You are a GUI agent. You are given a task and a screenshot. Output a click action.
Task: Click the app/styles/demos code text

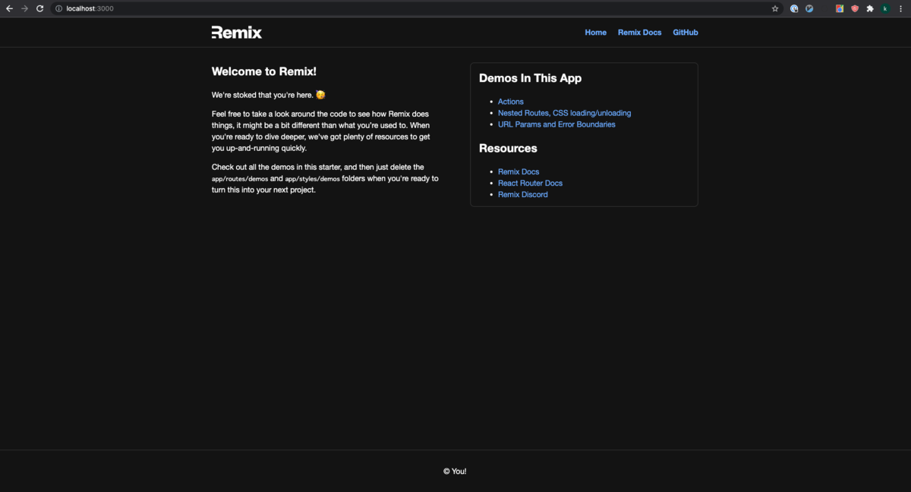312,179
